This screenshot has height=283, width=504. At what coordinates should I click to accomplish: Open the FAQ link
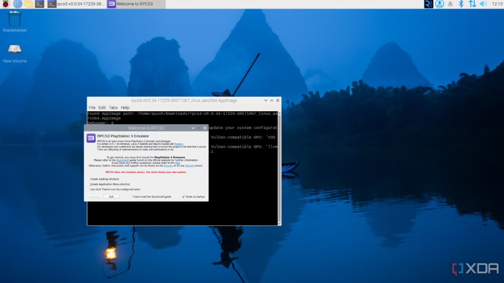coord(178,163)
